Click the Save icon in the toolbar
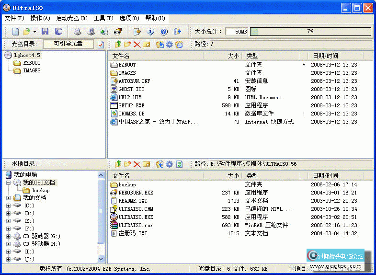Image resolution: width=376 pixels, height=275 pixels. 45,32
